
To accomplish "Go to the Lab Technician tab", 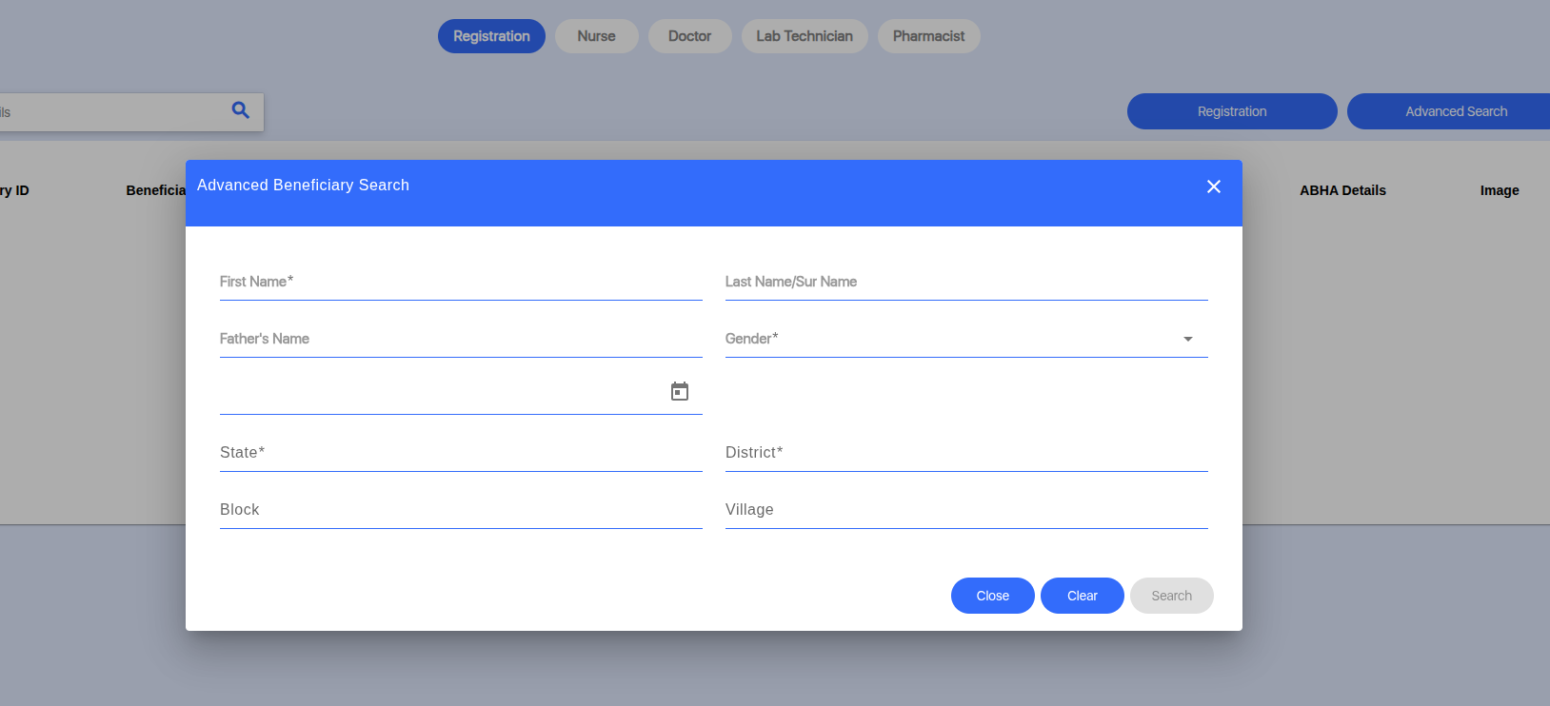I will coord(804,36).
